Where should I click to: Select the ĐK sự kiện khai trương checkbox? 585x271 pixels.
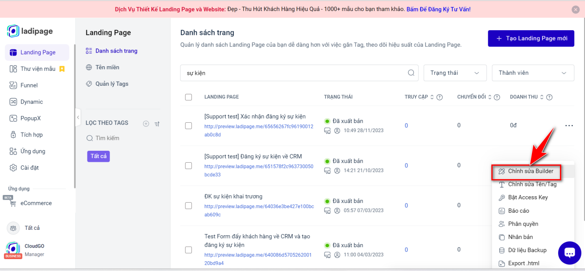pyautogui.click(x=188, y=206)
